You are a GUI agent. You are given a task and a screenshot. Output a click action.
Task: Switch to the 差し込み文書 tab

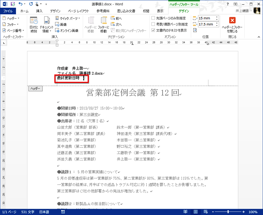pos(126,11)
